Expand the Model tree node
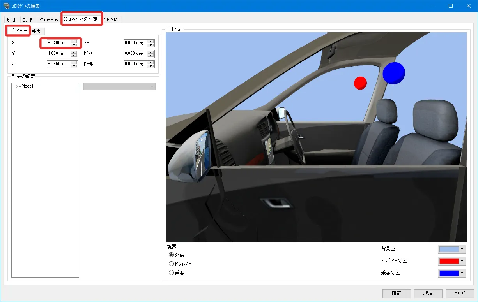The image size is (478, 302). (x=16, y=86)
